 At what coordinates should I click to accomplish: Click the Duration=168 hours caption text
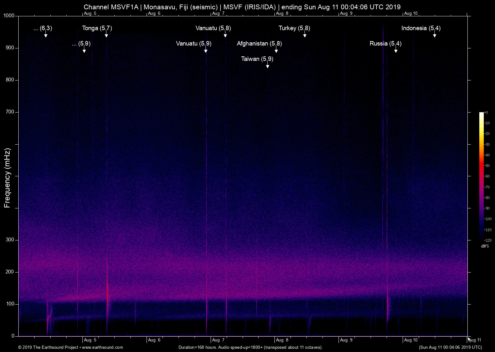(x=250, y=348)
